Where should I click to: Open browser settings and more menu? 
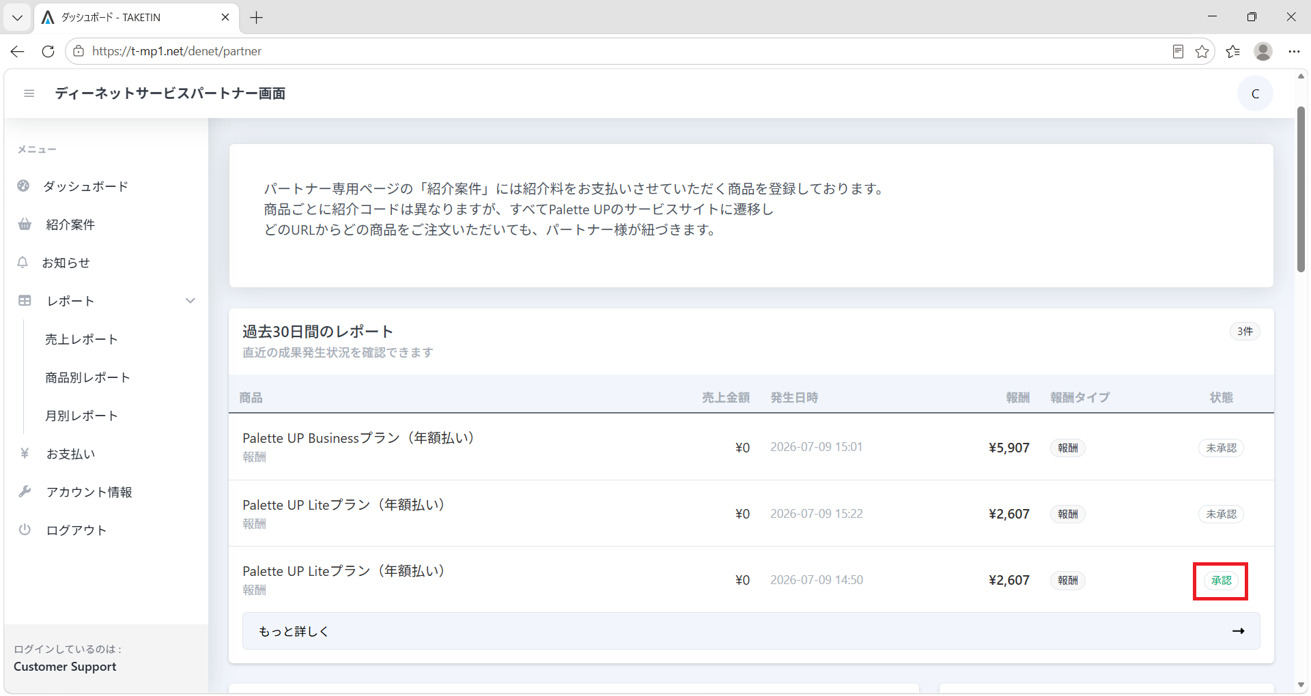1294,51
